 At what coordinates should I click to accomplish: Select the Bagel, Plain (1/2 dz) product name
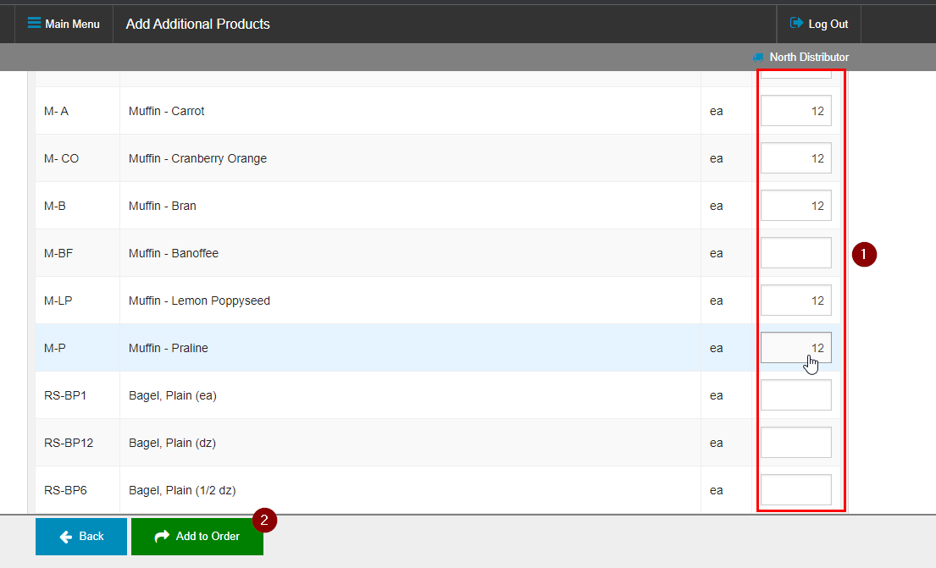(182, 490)
